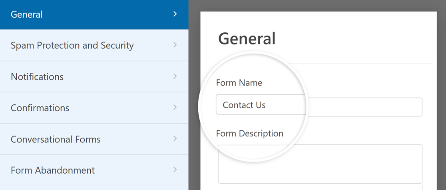Click the Conversational Forms chevron arrow
The height and width of the screenshot is (190, 446).
click(175, 139)
